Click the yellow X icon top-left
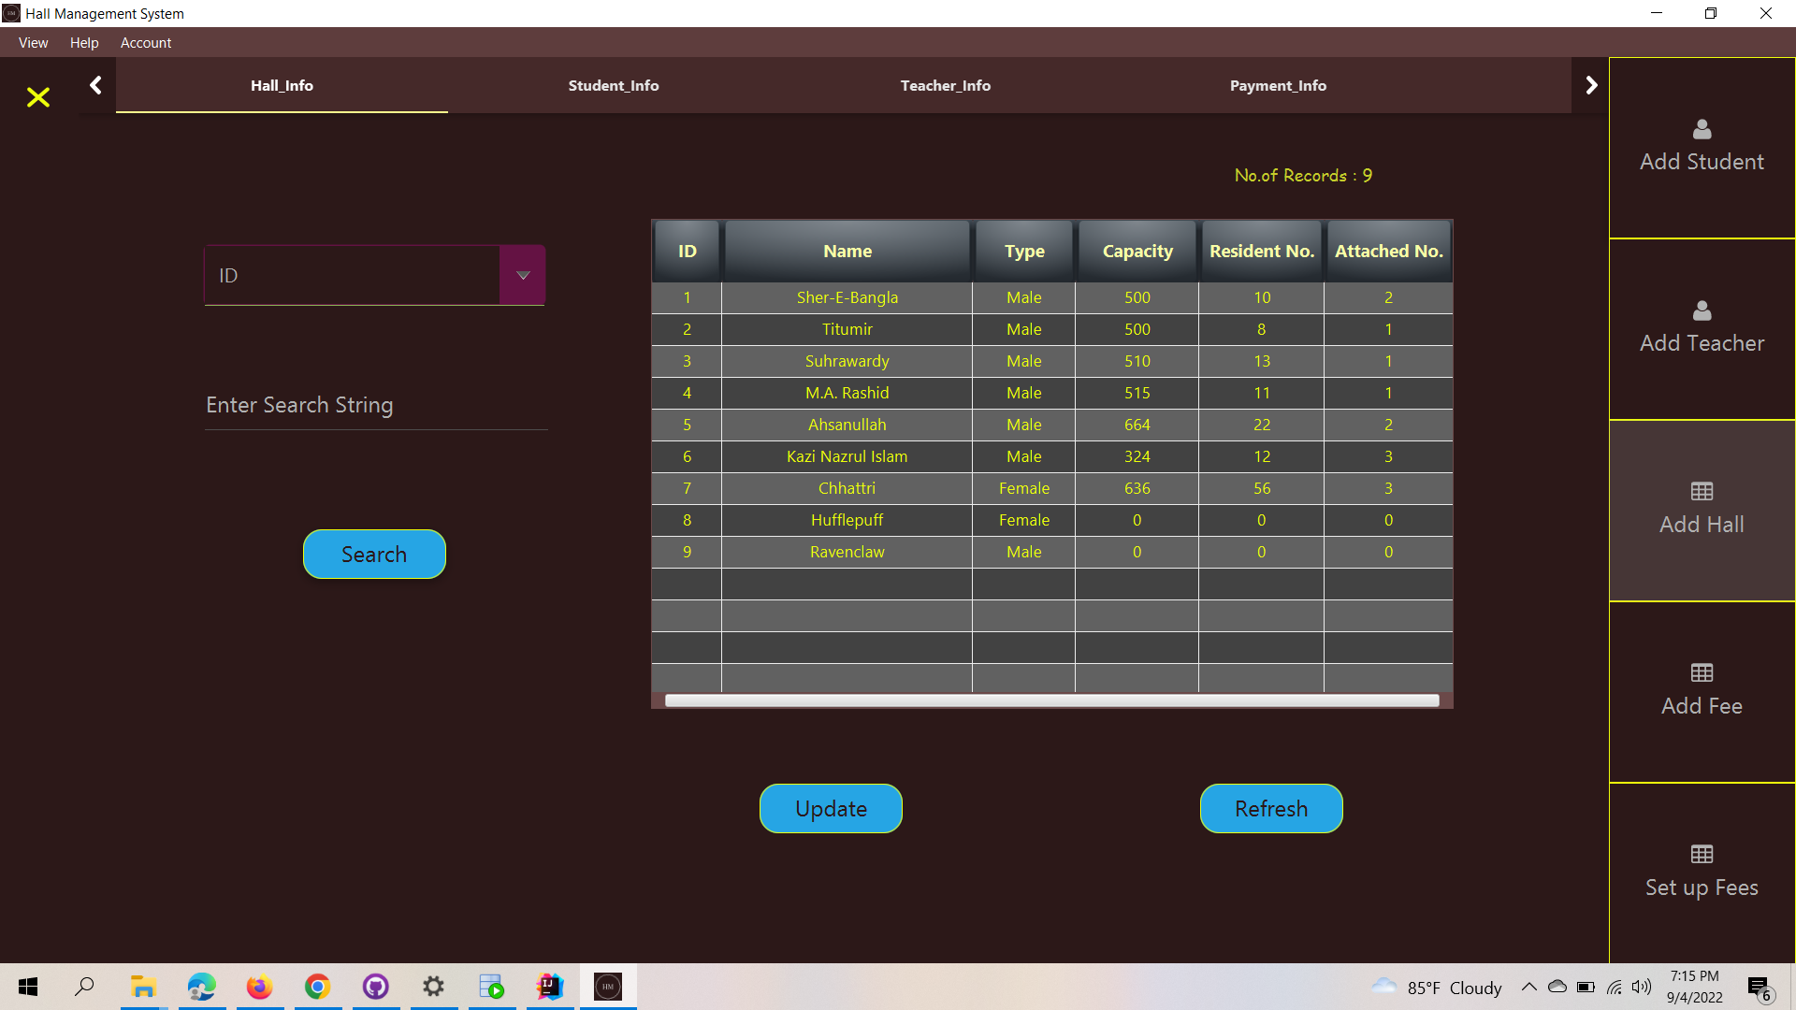1796x1010 pixels. tap(37, 97)
